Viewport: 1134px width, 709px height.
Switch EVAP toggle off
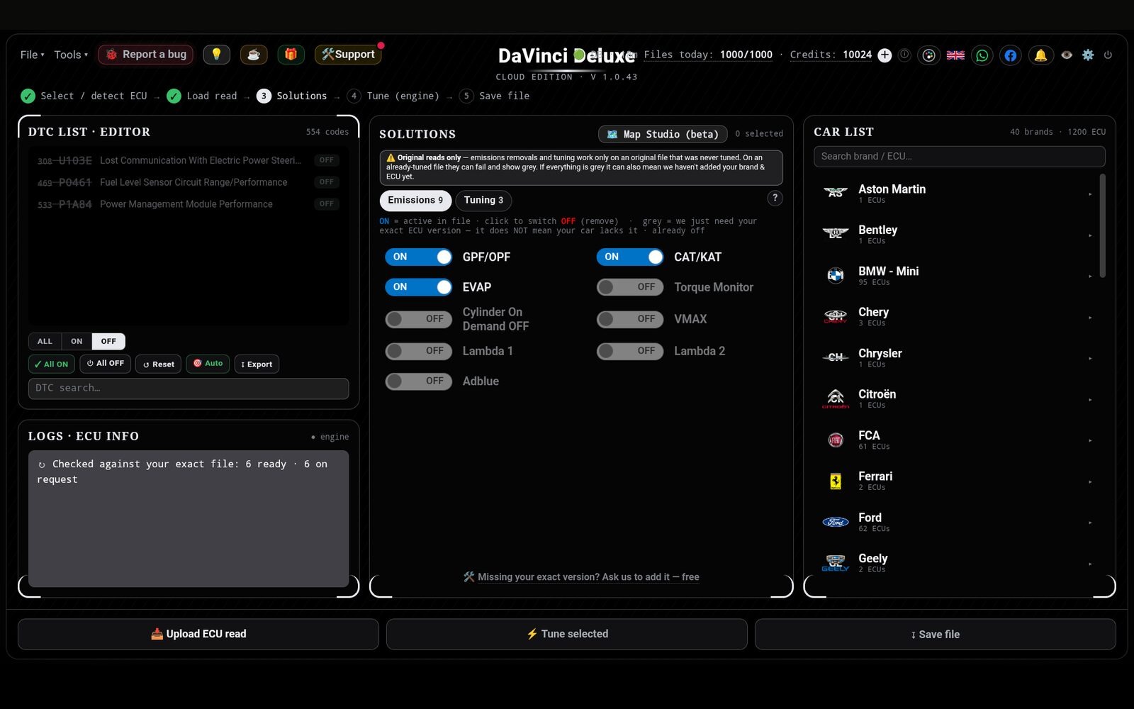(418, 287)
